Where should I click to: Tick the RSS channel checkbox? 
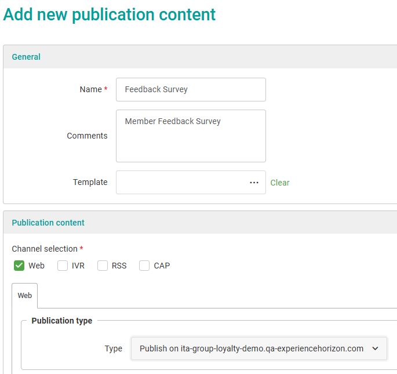pos(103,266)
